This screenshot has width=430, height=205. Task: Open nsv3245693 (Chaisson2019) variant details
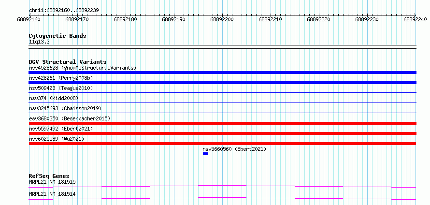65,108
